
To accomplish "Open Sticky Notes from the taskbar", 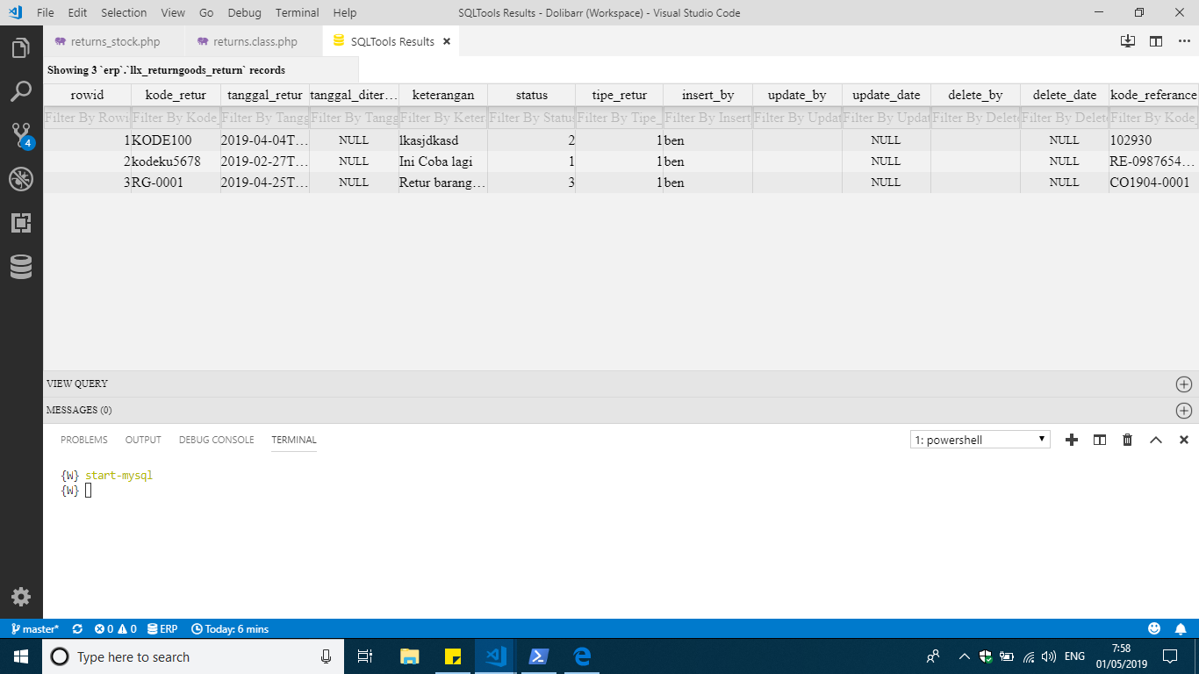I will point(453,656).
